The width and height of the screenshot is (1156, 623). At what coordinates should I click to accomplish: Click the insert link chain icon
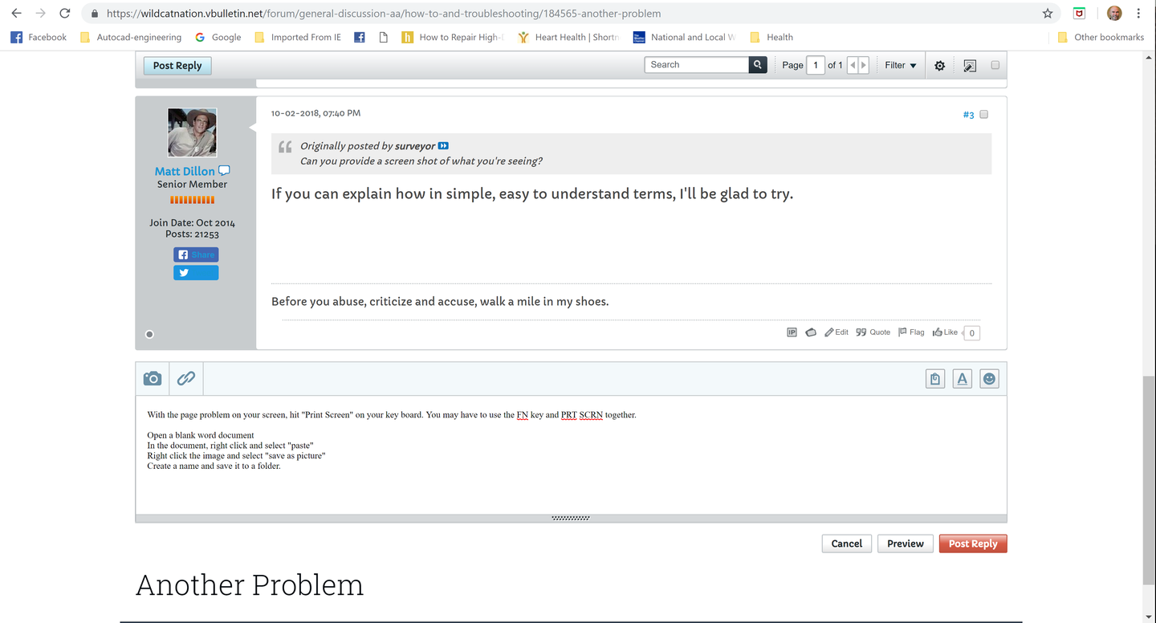tap(185, 378)
